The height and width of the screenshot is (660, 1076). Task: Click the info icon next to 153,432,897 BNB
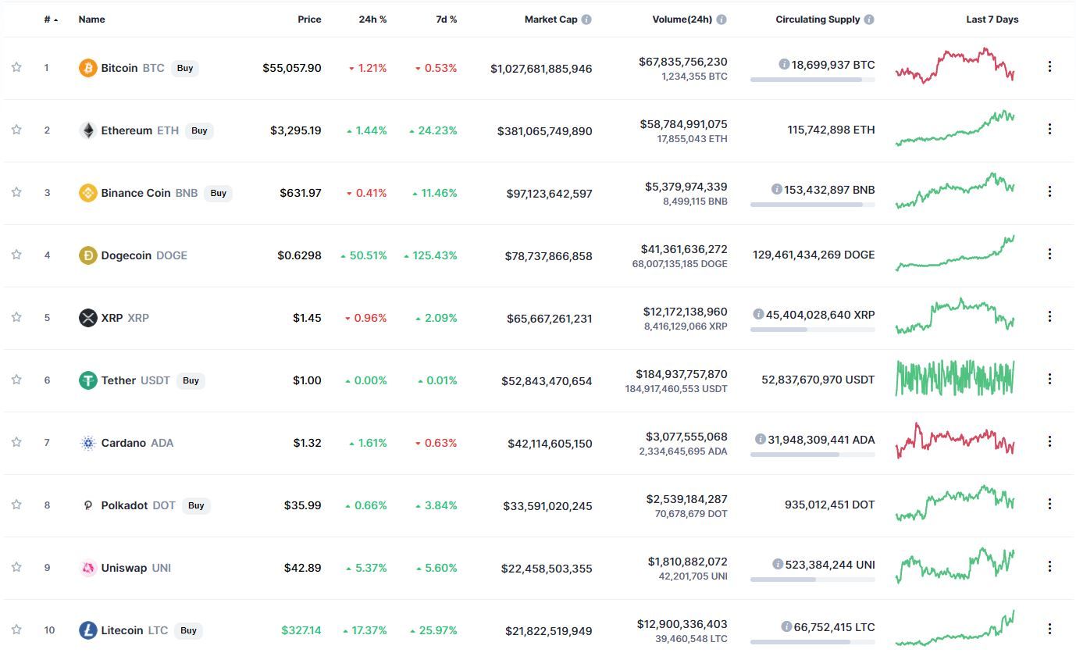coord(777,189)
